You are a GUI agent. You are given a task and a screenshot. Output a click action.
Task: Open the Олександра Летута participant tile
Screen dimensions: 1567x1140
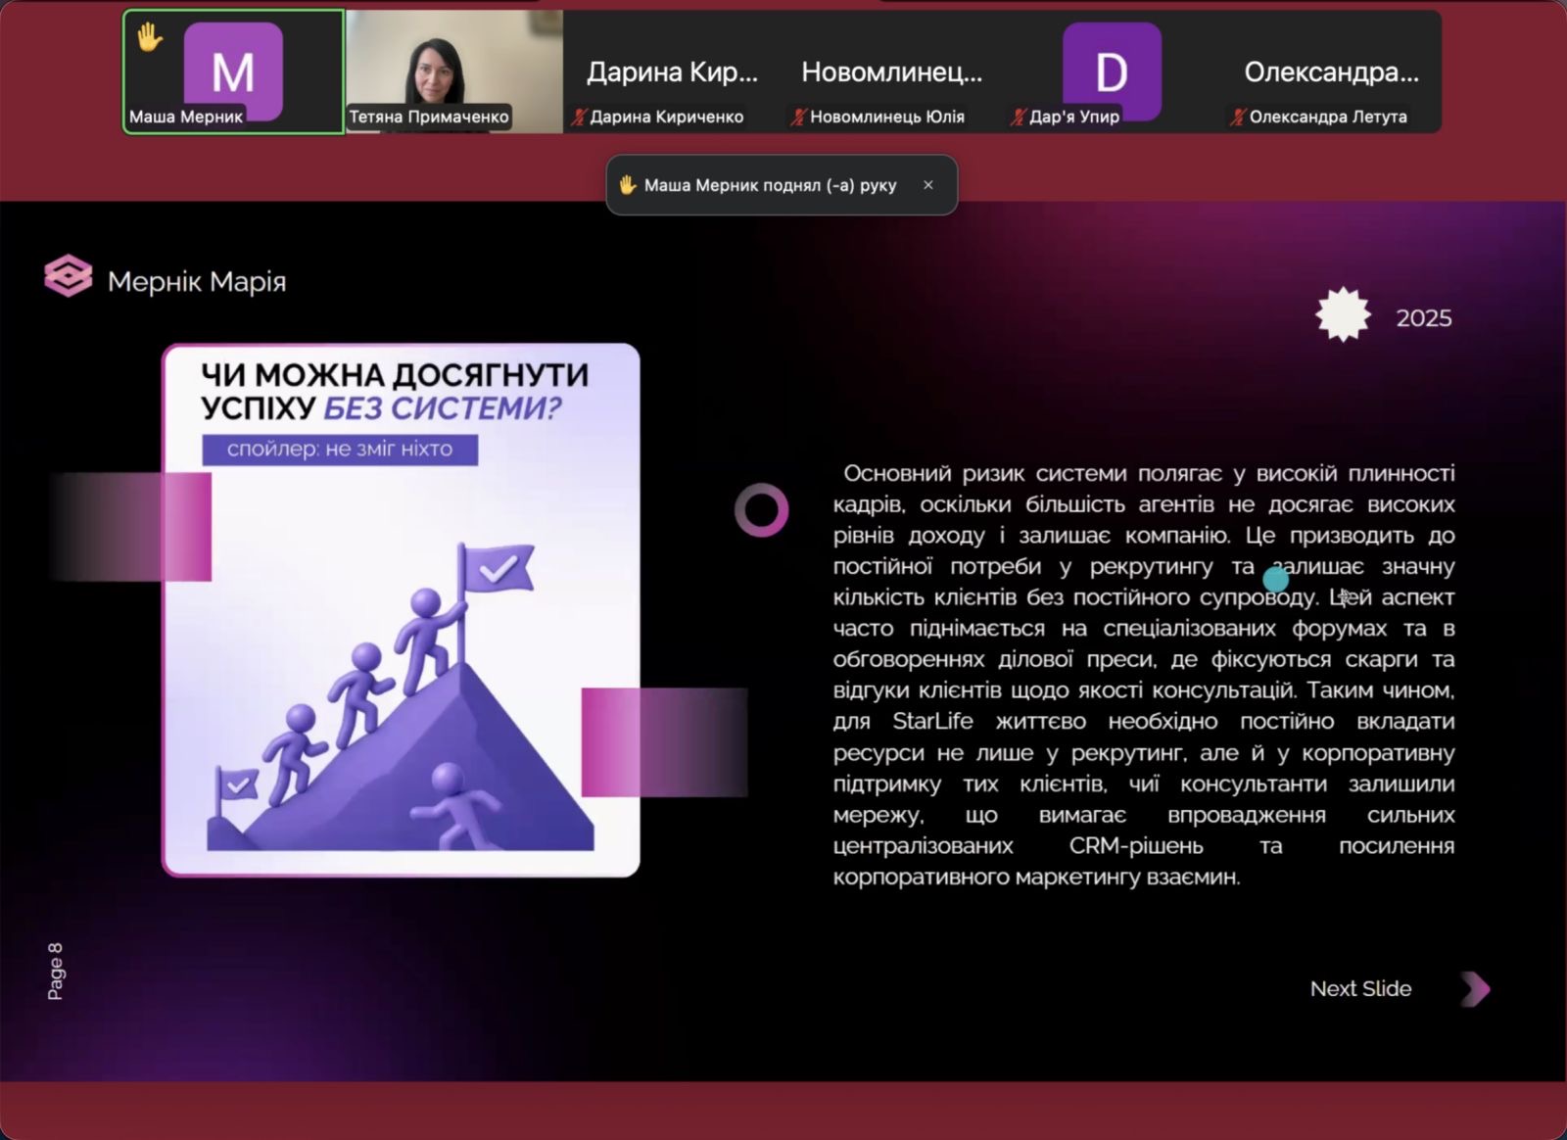coord(1330,72)
